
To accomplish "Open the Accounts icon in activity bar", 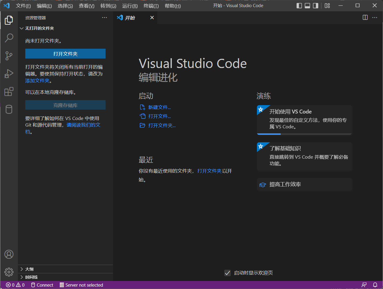I will pos(9,254).
